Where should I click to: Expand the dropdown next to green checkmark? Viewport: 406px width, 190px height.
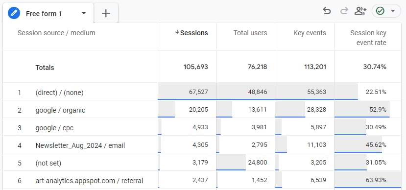click(x=393, y=11)
